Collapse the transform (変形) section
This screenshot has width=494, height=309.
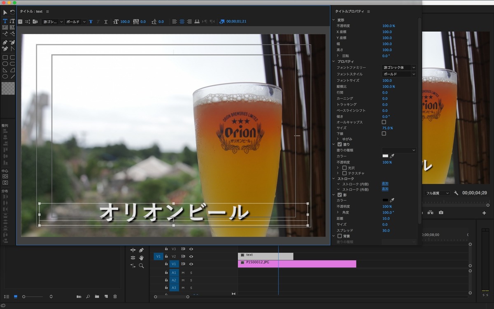click(x=334, y=20)
